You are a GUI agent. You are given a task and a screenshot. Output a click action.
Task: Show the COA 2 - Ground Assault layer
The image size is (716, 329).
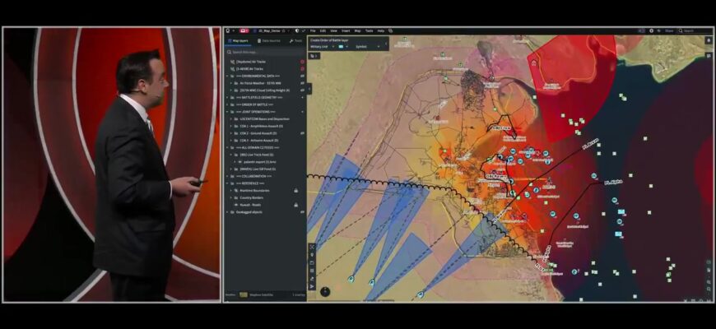click(302, 133)
